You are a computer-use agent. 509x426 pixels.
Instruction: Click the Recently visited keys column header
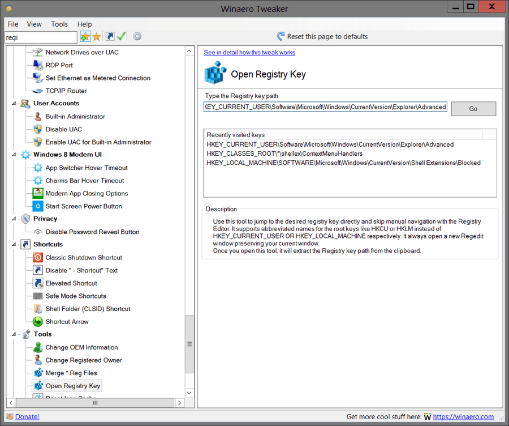pyautogui.click(x=343, y=135)
